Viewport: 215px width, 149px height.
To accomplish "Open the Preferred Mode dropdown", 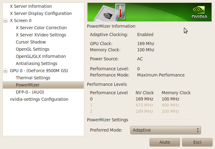I will (166, 130).
